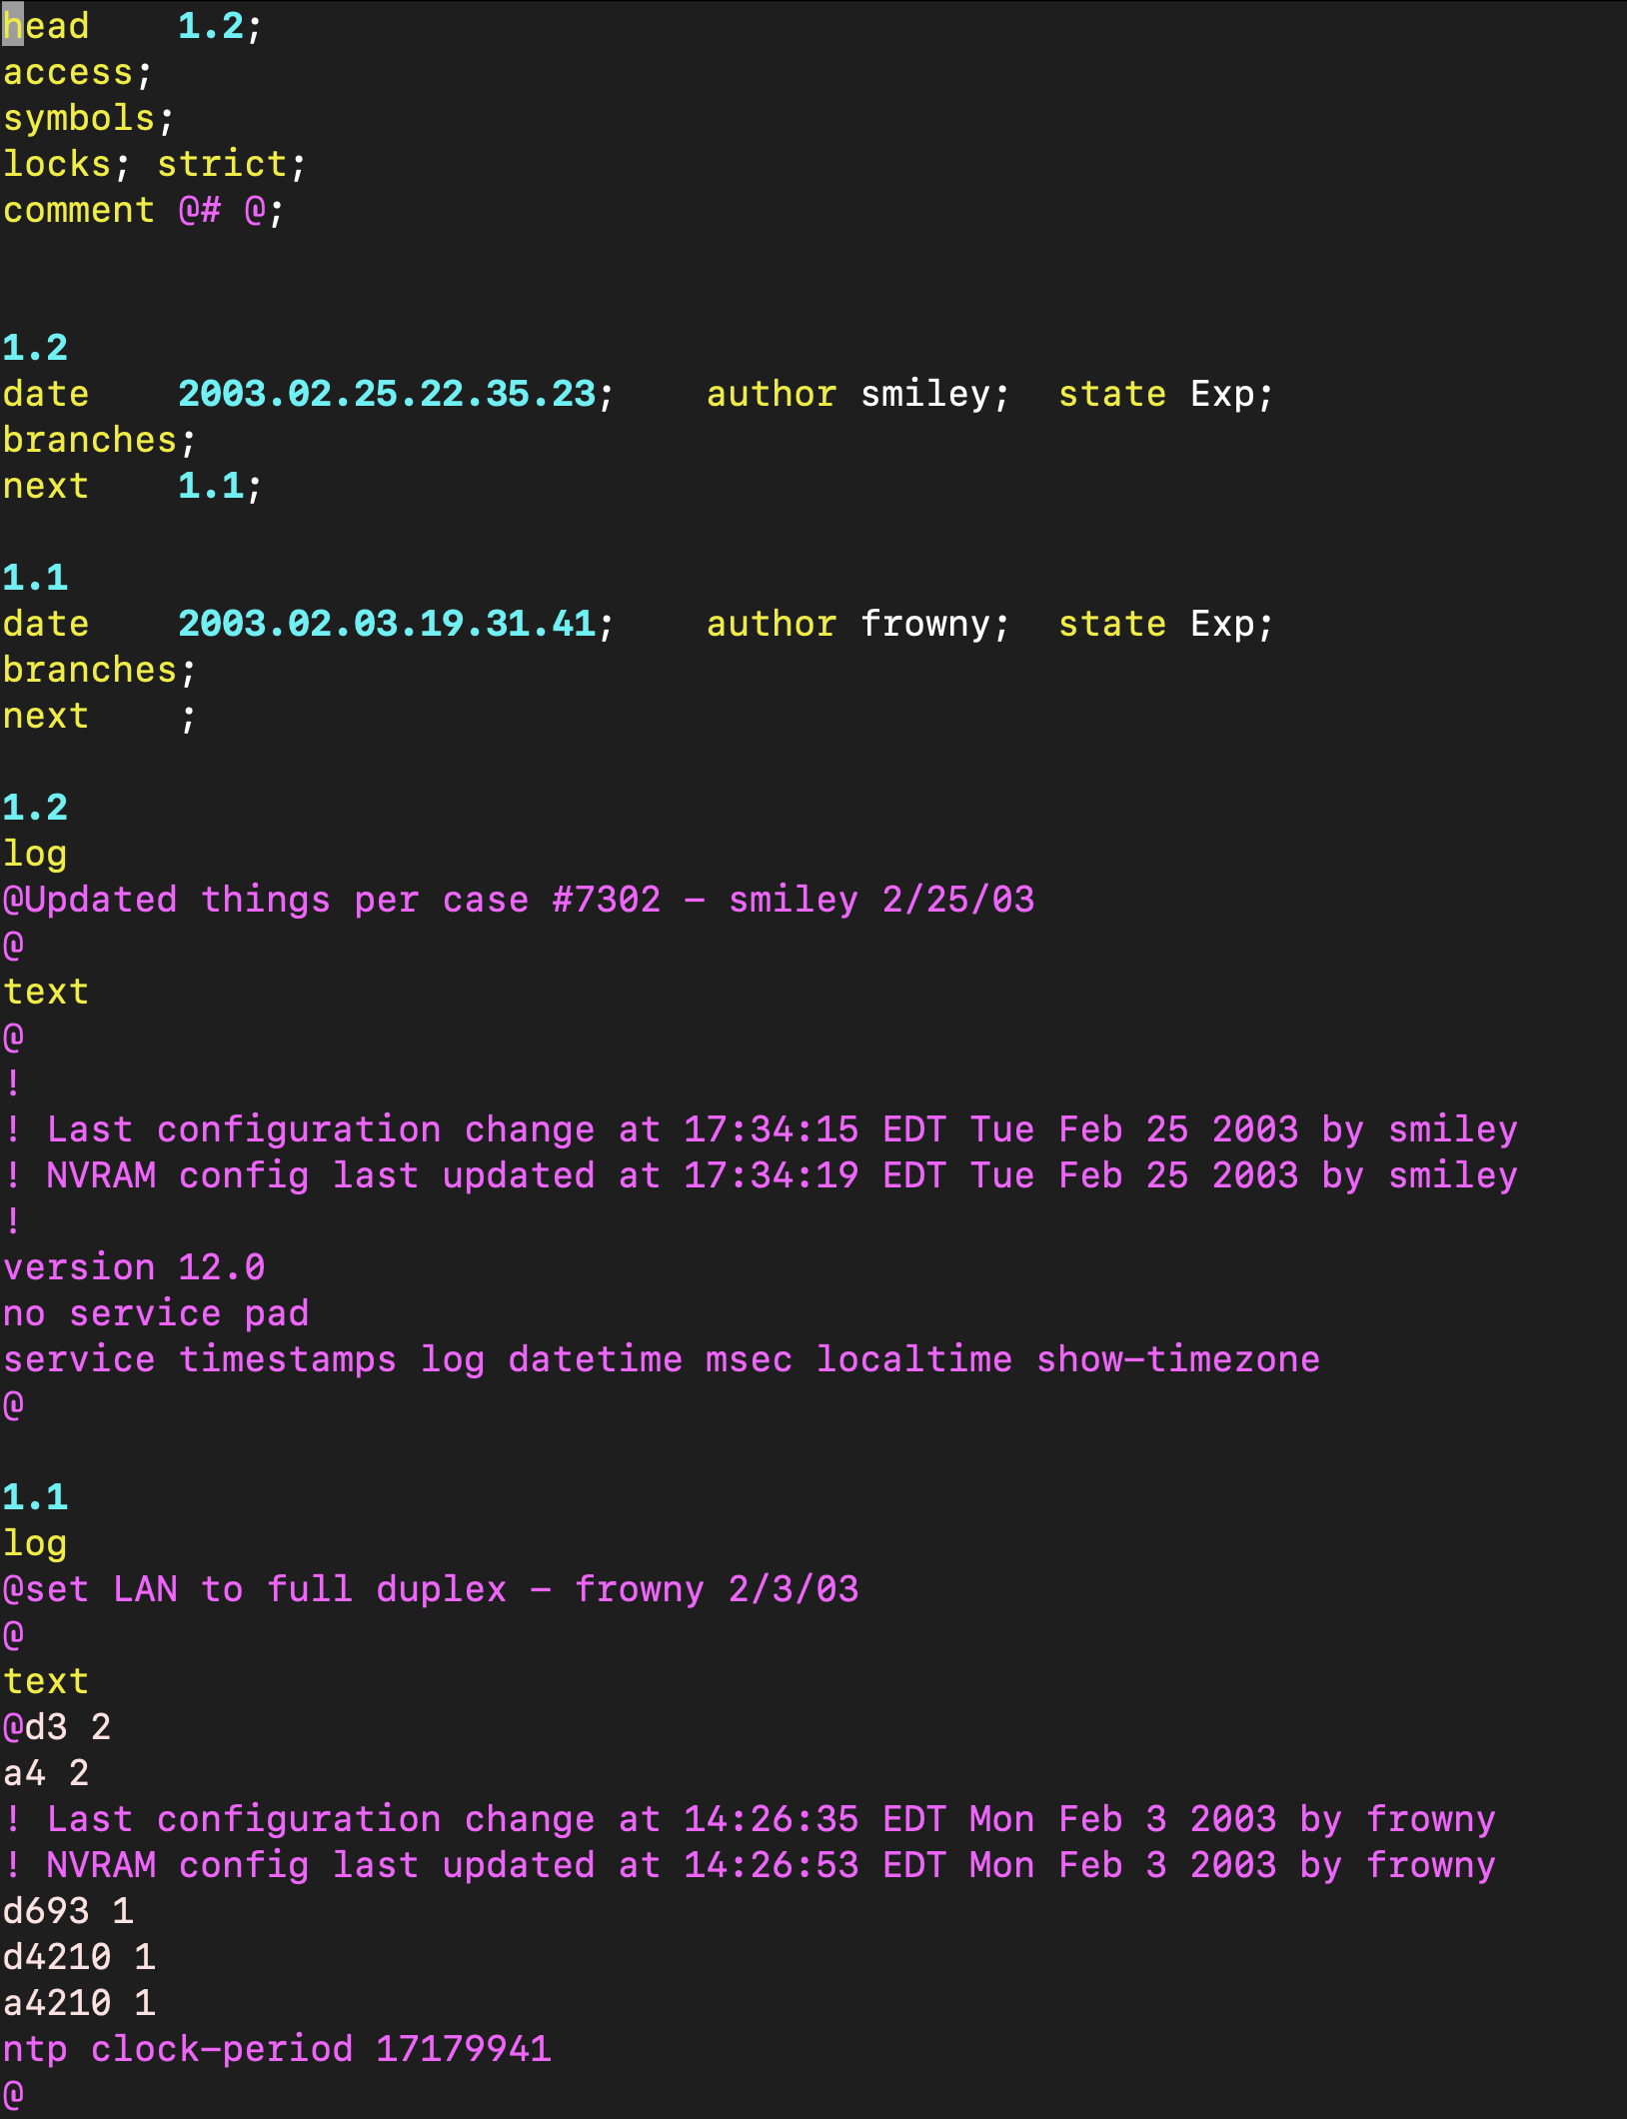Click the line no service pad
Viewport: 1627px width, 2119px height.
click(x=156, y=1313)
